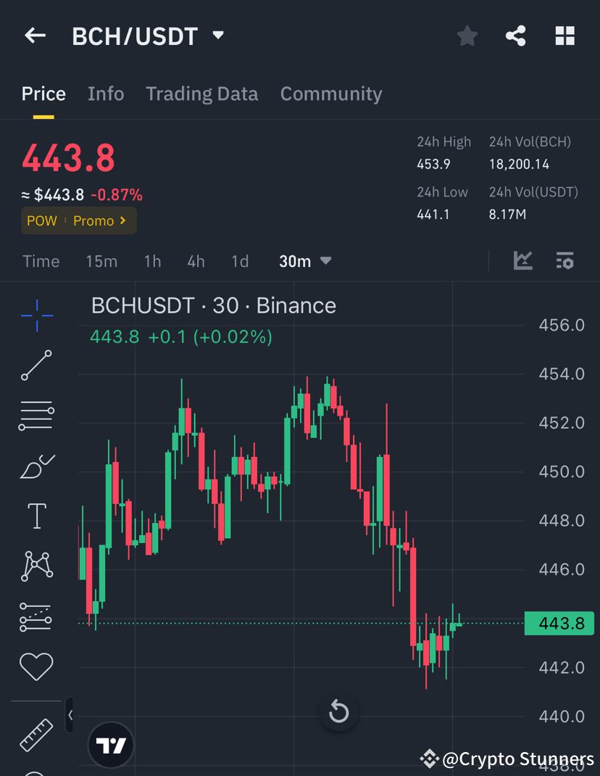
Task: Open the brush drawing tool
Action: 36,466
